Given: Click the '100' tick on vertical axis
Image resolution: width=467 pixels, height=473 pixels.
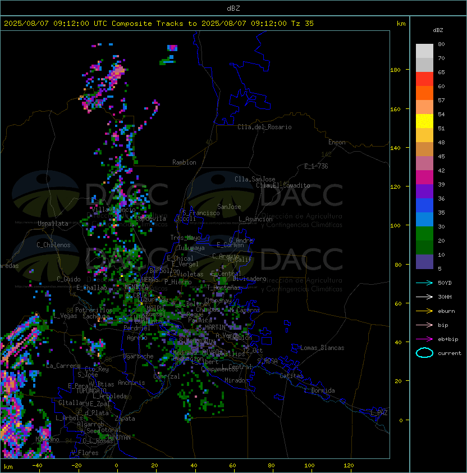Looking at the screenshot, I should pos(395,226).
